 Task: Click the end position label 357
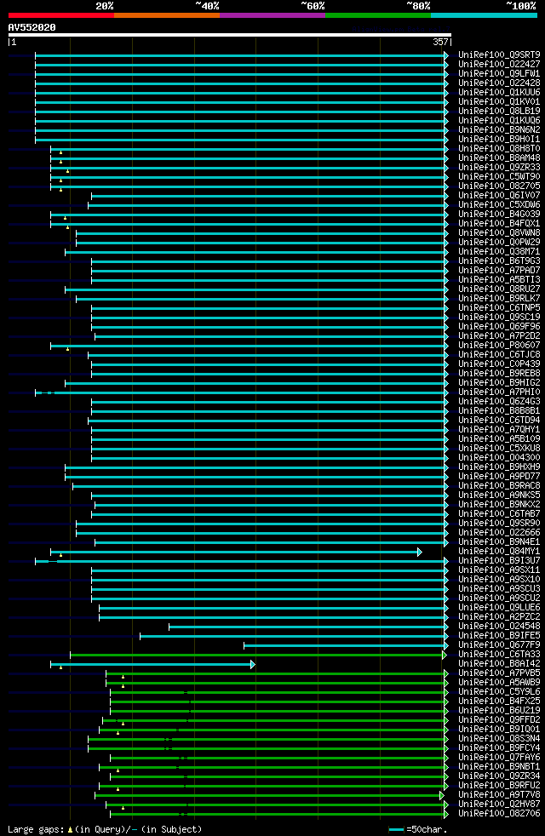tap(440, 42)
